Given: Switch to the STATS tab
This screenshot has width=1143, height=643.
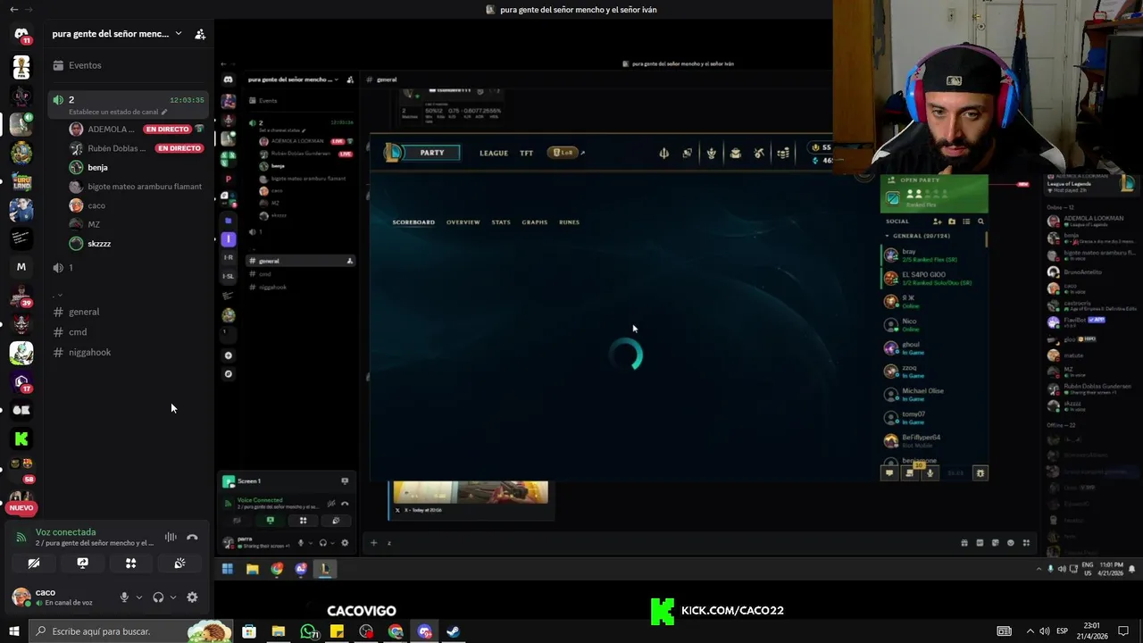Looking at the screenshot, I should click(501, 222).
